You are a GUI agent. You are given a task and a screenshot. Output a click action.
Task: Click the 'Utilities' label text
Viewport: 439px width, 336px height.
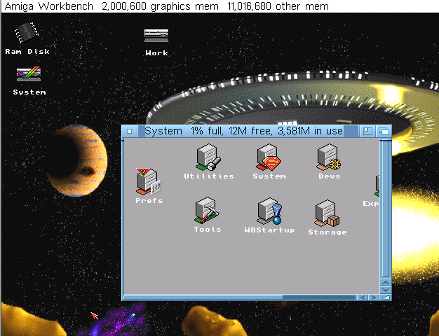point(208,176)
